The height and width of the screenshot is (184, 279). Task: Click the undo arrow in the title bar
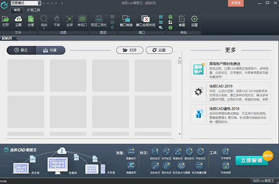(x=44, y=3)
